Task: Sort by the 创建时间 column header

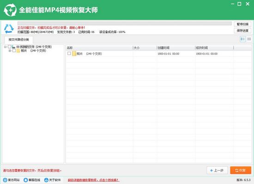Action: (x=176, y=48)
